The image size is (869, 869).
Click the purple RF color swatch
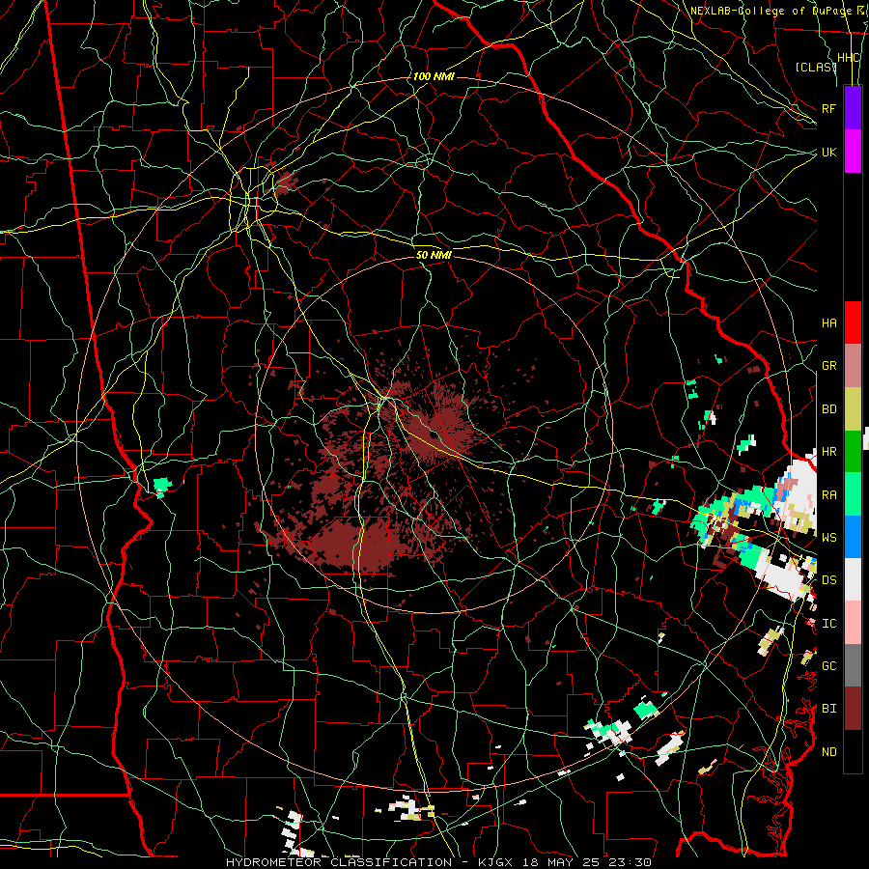pyautogui.click(x=853, y=107)
